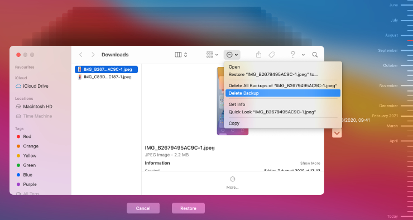This screenshot has width=413, height=220.
Task: Switch to column view icon
Action: pyautogui.click(x=179, y=55)
